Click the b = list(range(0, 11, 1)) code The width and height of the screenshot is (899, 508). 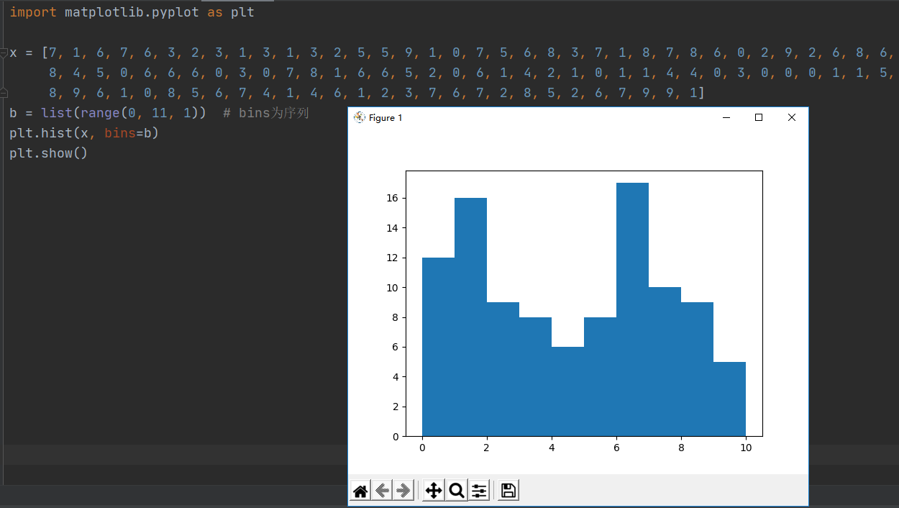[x=108, y=113]
